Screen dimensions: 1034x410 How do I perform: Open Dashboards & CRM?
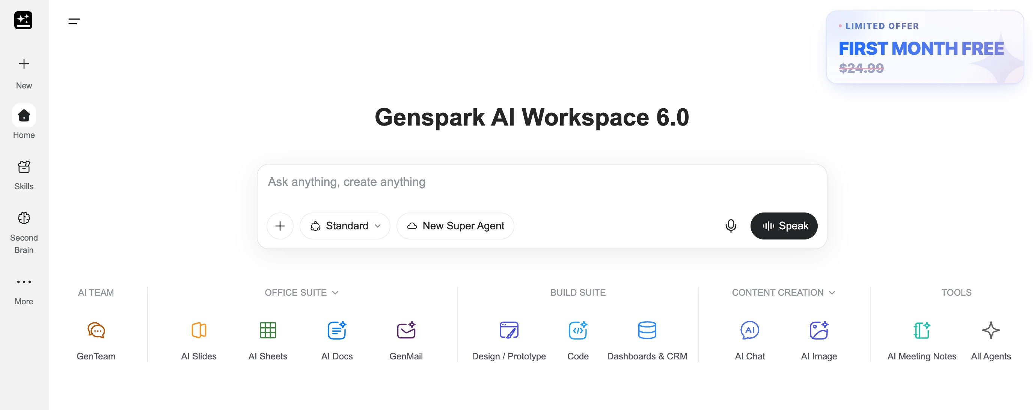coord(647,341)
